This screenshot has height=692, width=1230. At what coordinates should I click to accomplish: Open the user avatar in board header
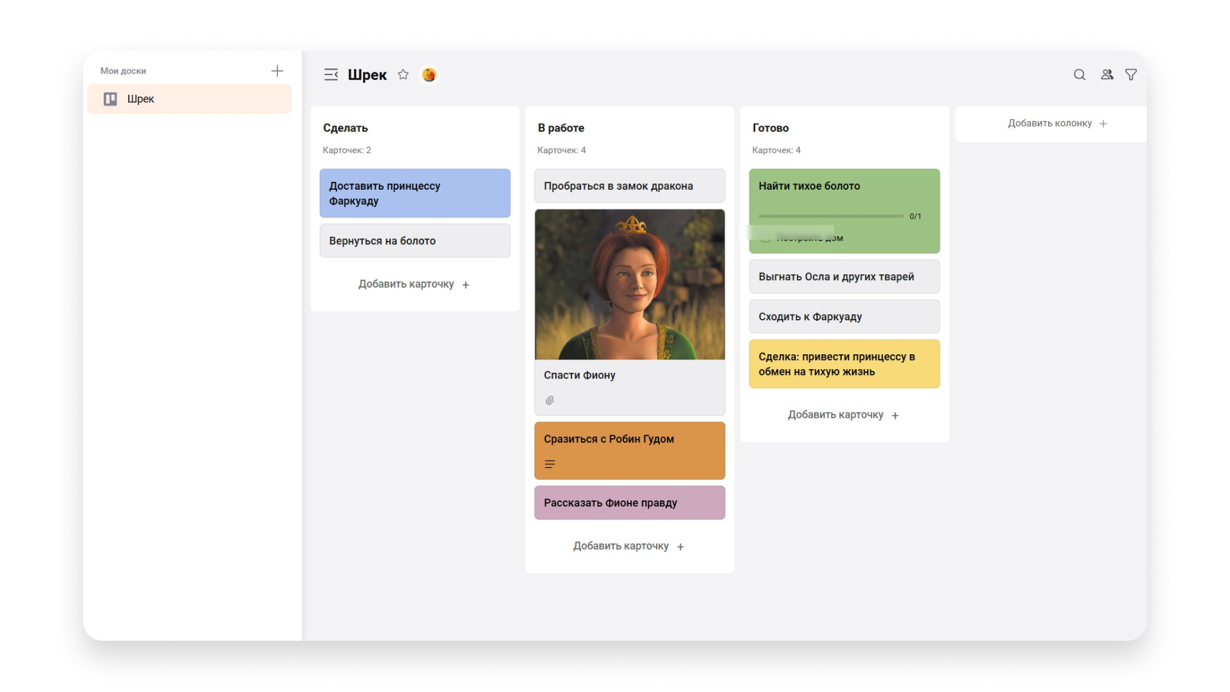(x=429, y=75)
